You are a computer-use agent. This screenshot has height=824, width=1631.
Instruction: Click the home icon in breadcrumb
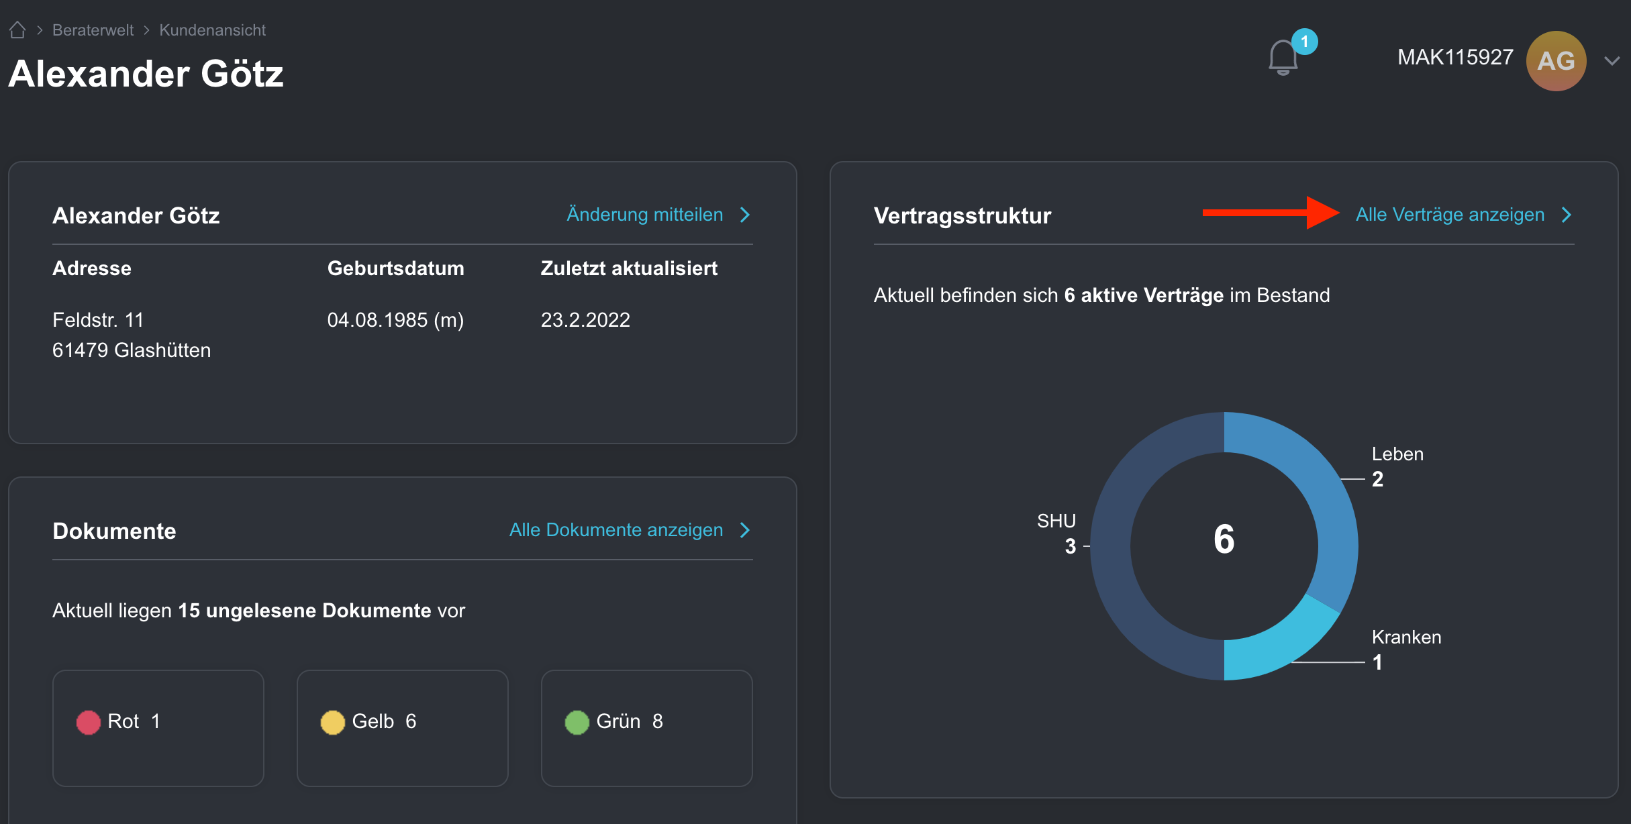pos(17,30)
